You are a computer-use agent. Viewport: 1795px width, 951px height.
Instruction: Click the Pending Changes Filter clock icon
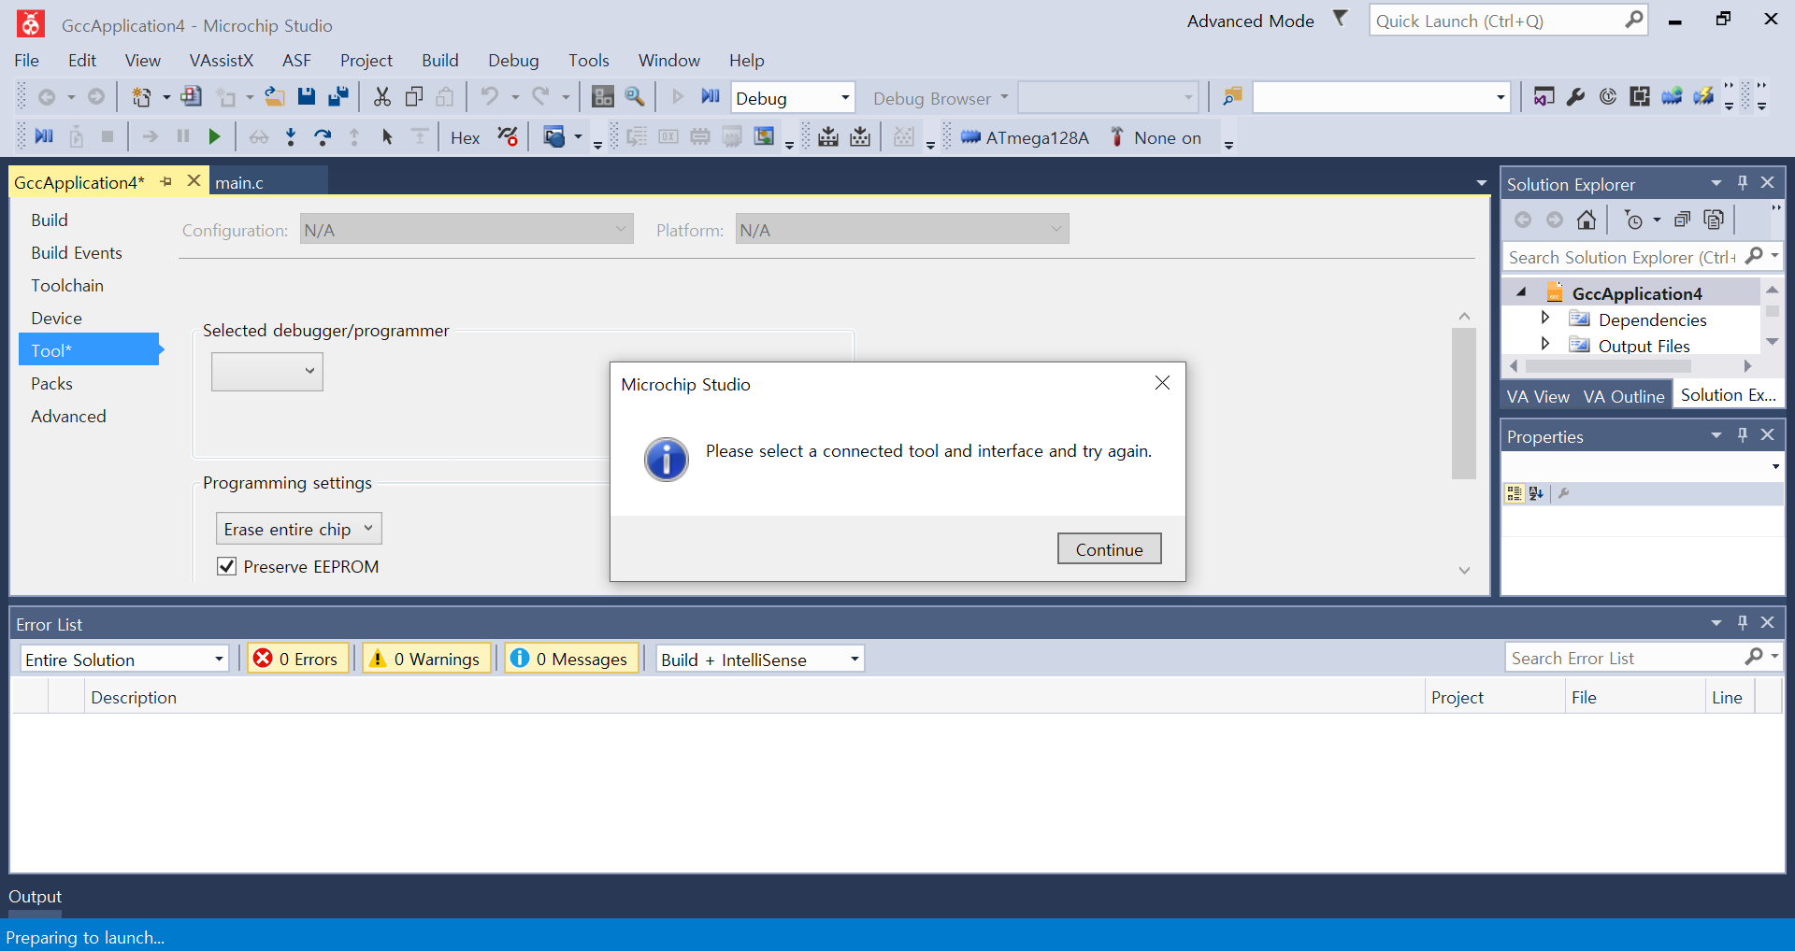[x=1633, y=220]
